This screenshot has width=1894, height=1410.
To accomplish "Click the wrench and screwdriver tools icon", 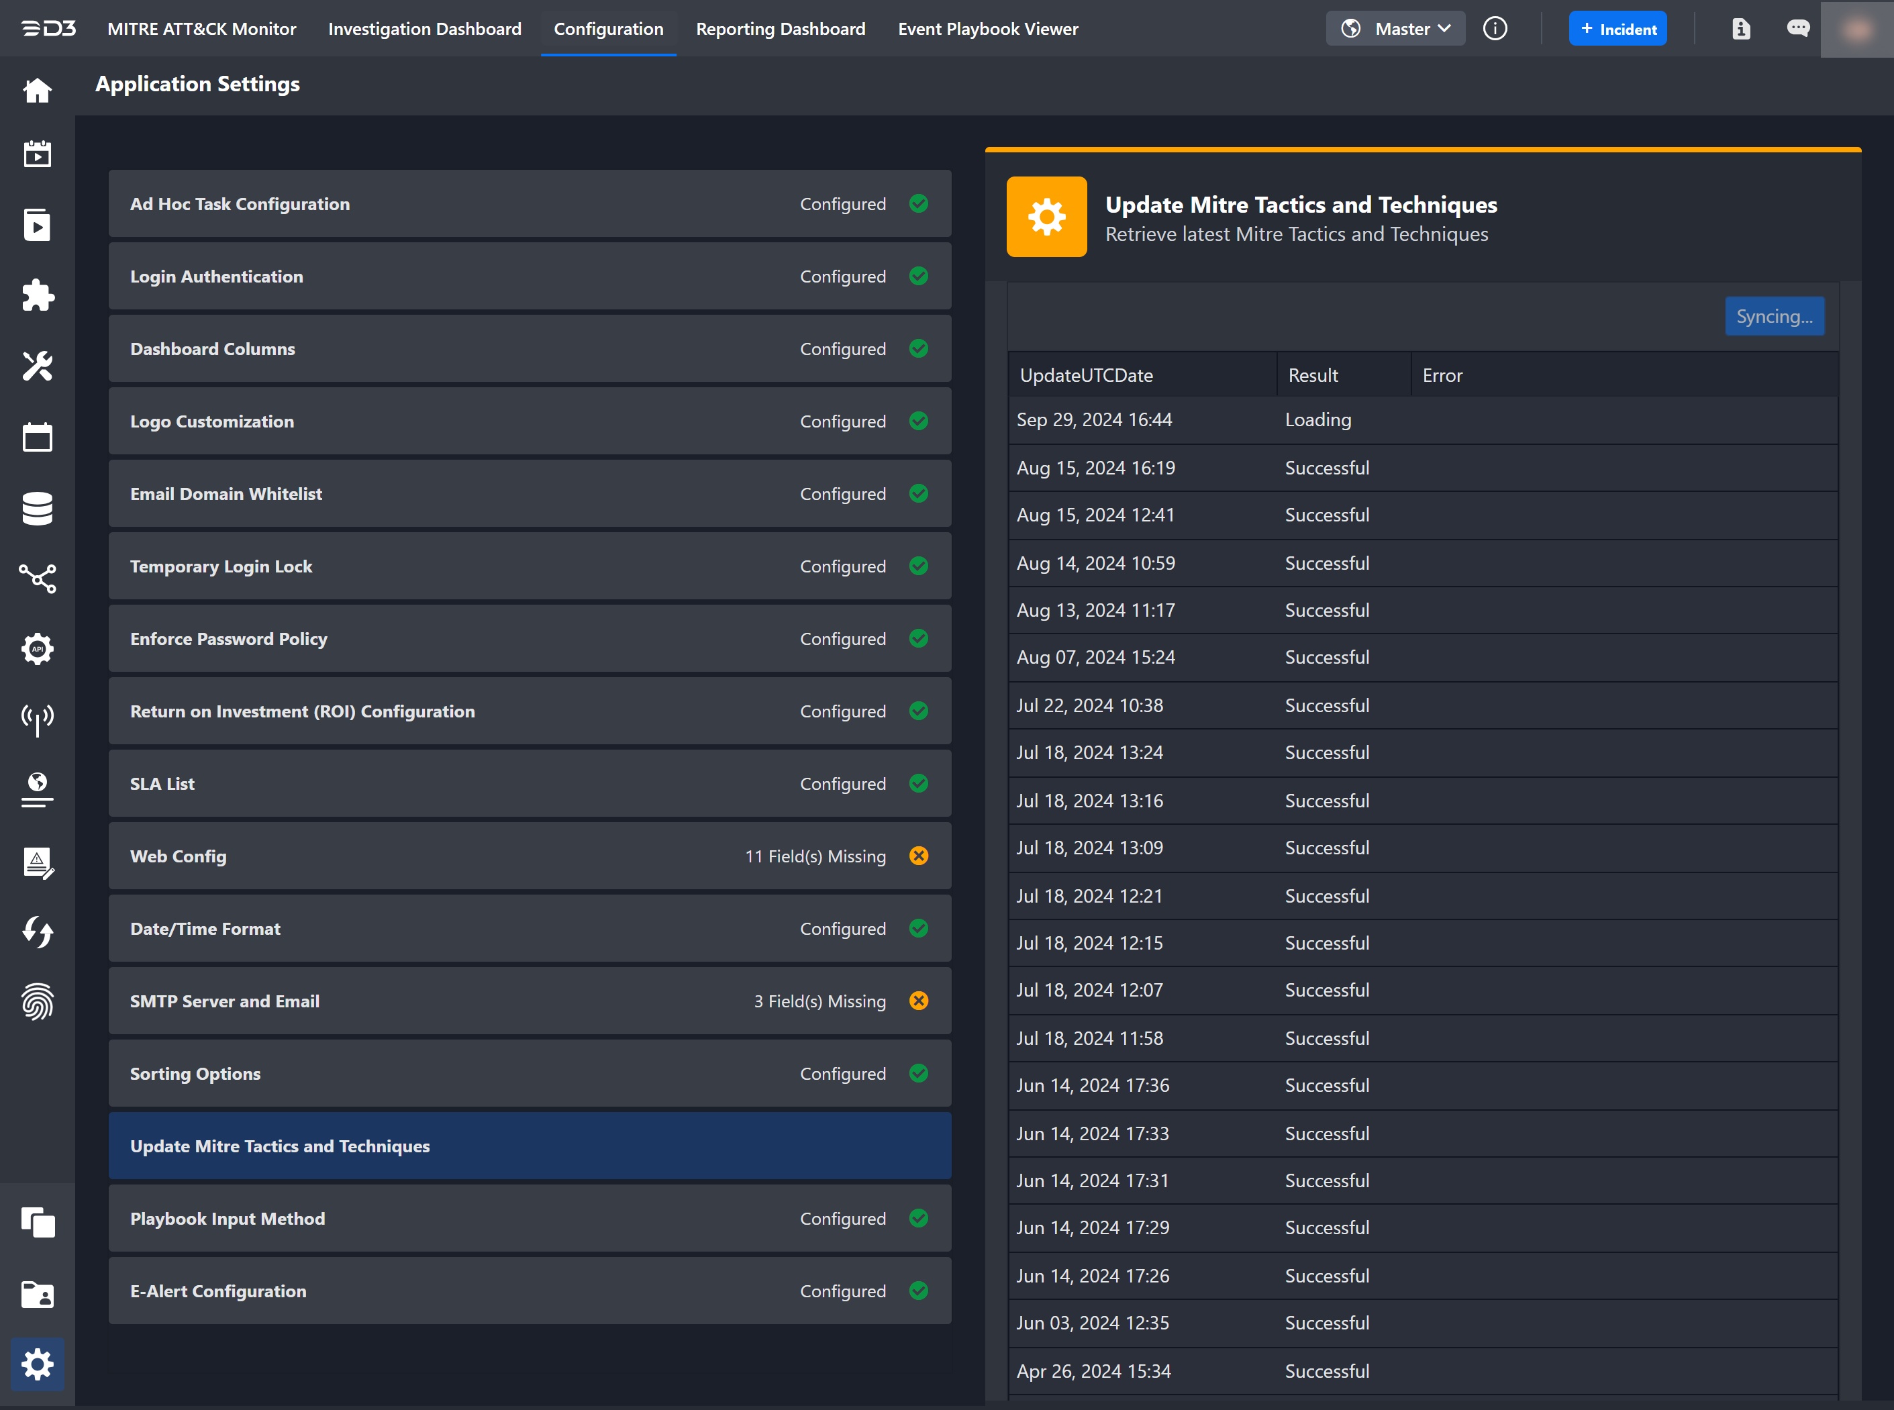I will [37, 366].
